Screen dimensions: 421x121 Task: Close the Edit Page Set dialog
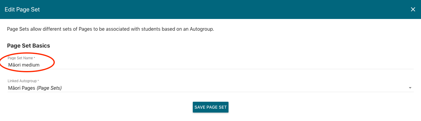[x=413, y=9]
